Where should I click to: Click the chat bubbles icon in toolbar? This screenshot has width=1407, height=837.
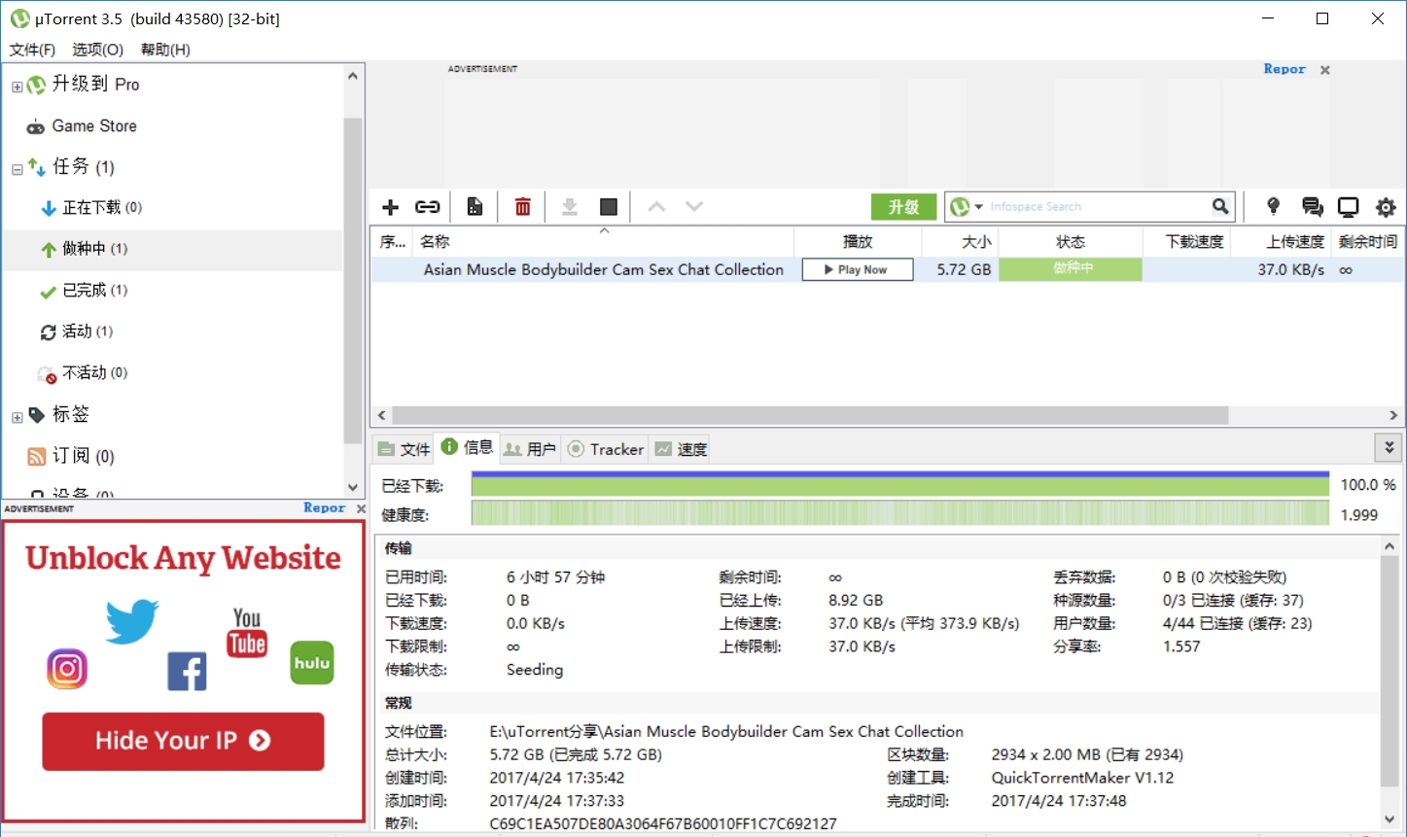pyautogui.click(x=1312, y=207)
